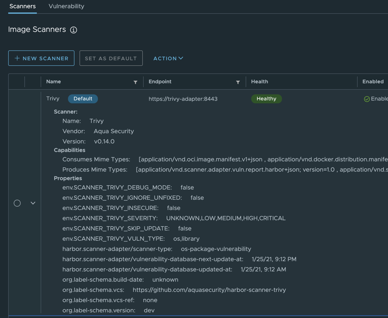This screenshot has width=388, height=318.
Task: Click the info icon beside Image Scanners
Action: pos(73,30)
